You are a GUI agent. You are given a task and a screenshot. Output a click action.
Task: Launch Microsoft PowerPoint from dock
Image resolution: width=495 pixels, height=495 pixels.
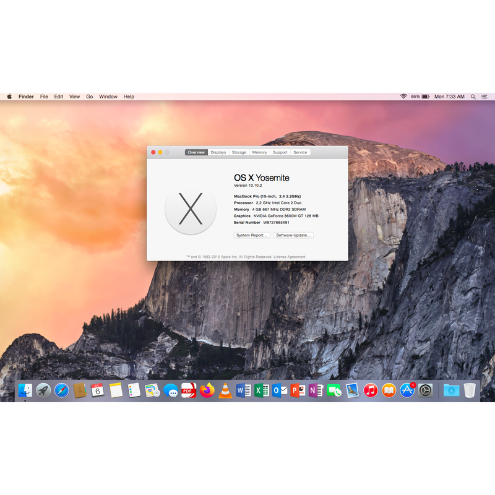pyautogui.click(x=298, y=390)
